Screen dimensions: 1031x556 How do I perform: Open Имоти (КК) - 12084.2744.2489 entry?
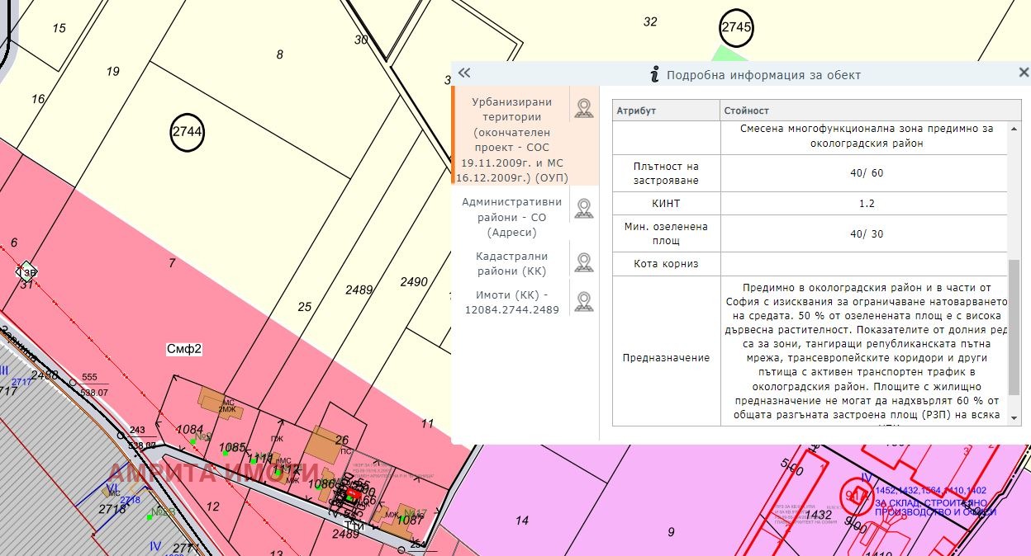pyautogui.click(x=511, y=303)
